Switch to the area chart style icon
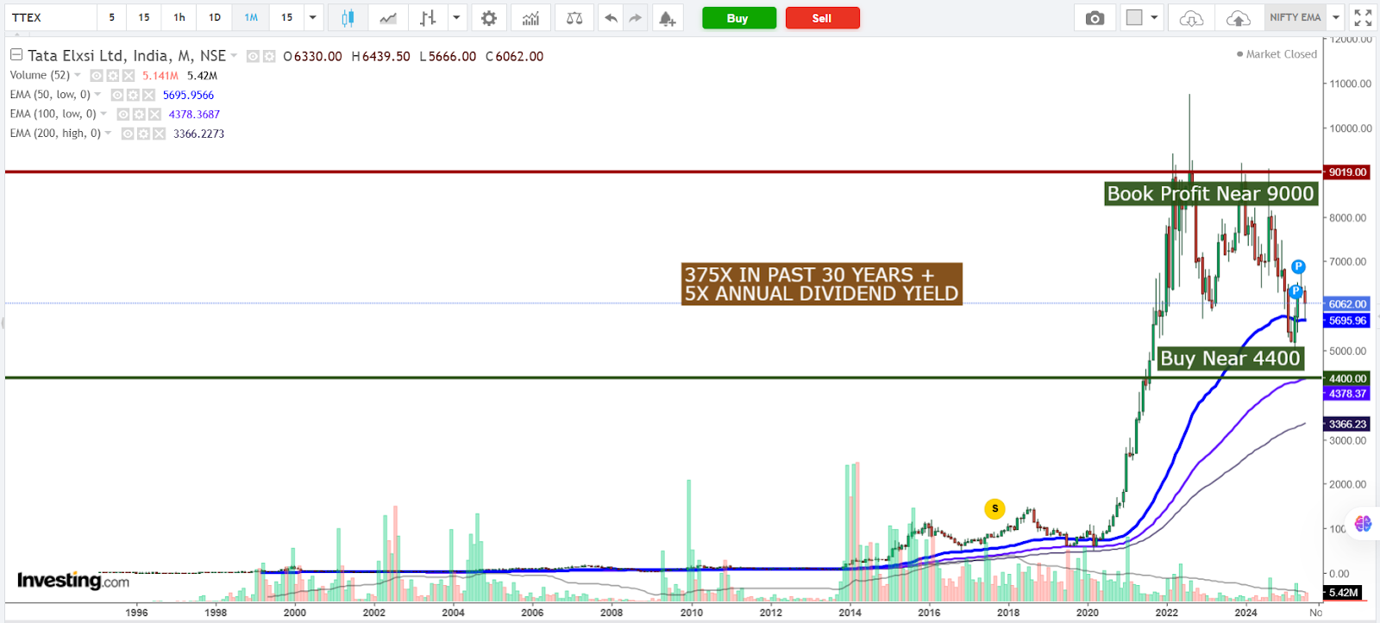Viewport: 1380px width, 623px height. click(x=388, y=17)
